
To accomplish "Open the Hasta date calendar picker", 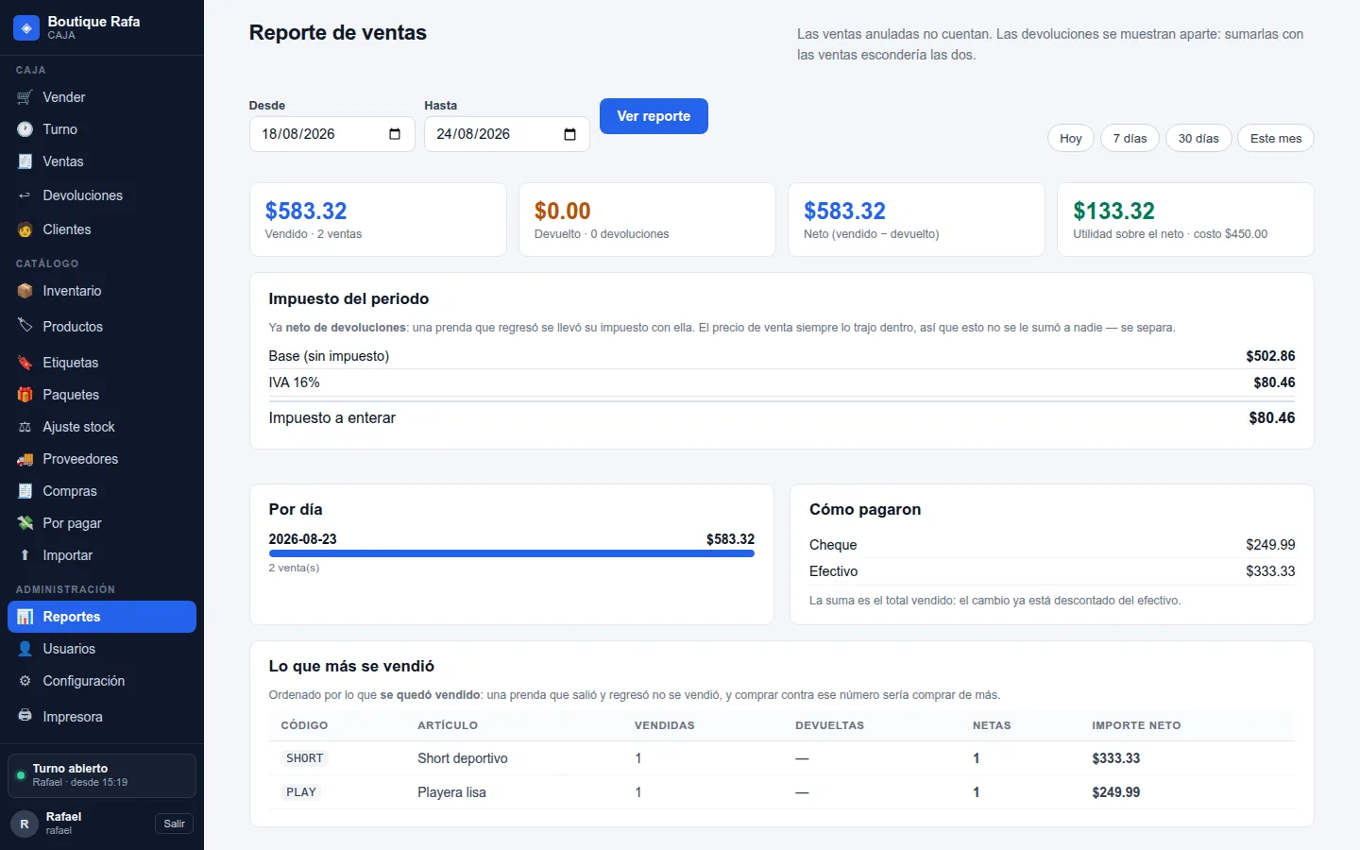I will (x=569, y=134).
